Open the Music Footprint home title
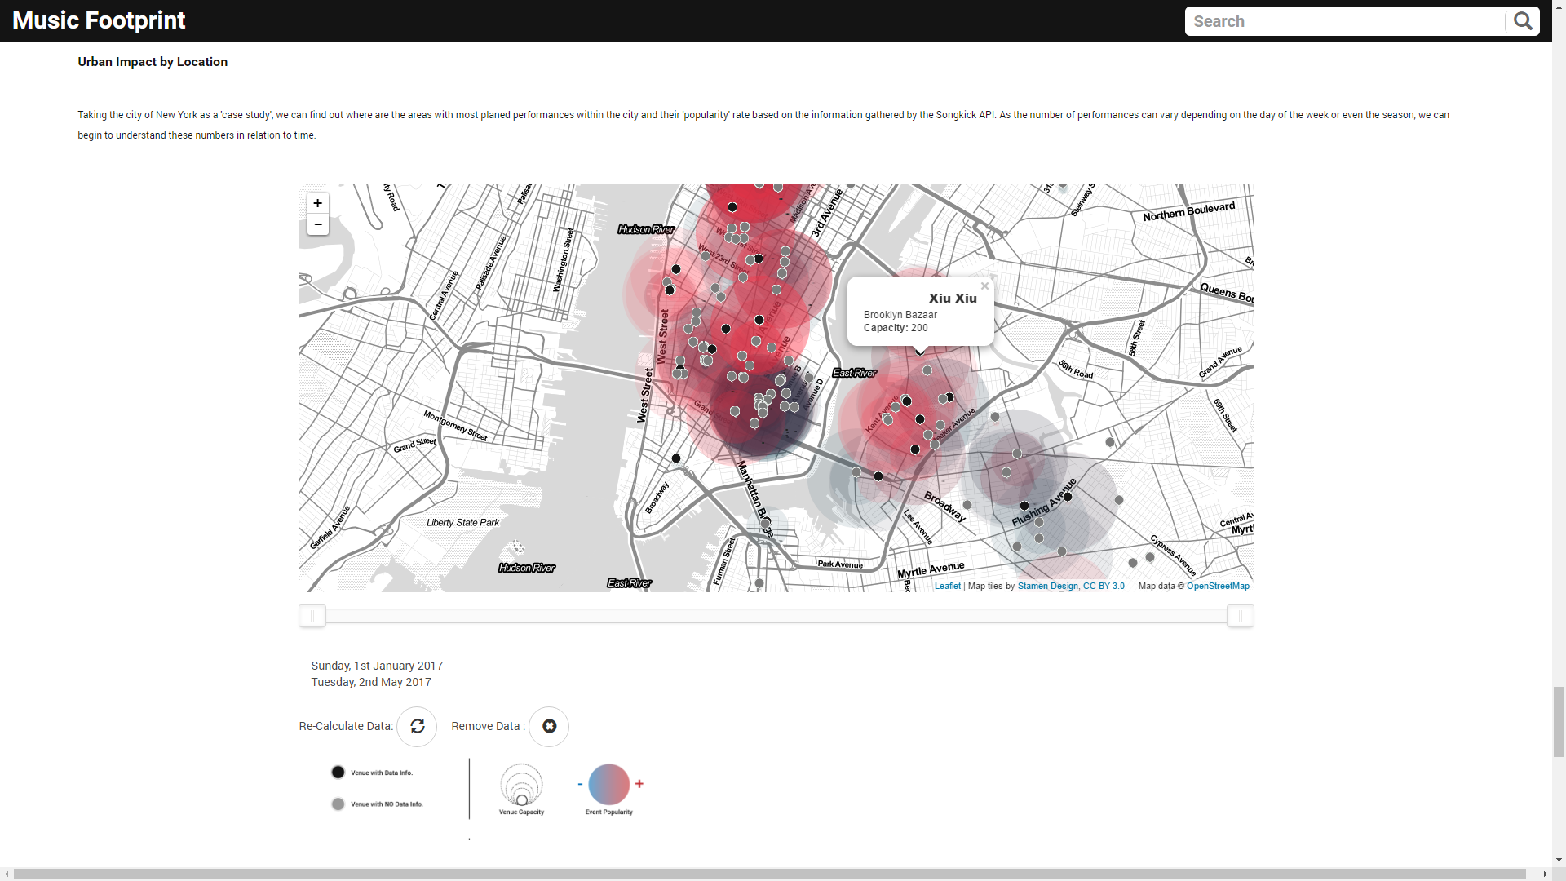This screenshot has width=1566, height=881. [99, 20]
